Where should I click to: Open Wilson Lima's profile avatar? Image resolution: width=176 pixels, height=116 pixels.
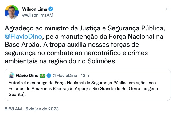[x=11, y=12]
